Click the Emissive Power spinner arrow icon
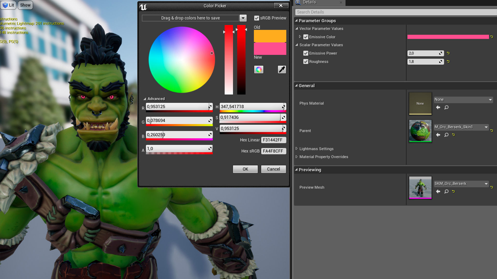 pyautogui.click(x=440, y=53)
